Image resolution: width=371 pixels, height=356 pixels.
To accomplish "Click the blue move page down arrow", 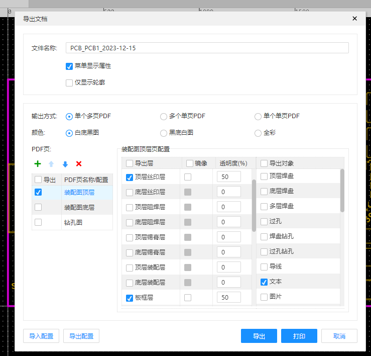I will click(x=65, y=164).
